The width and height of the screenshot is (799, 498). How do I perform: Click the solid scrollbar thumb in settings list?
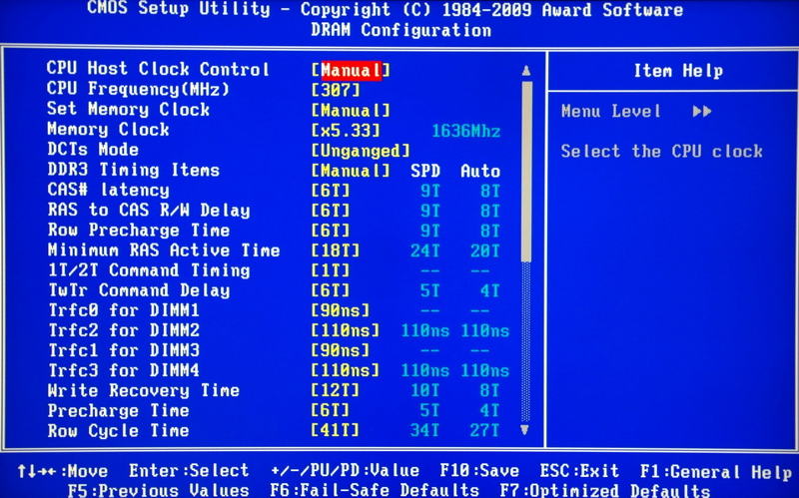(x=526, y=172)
